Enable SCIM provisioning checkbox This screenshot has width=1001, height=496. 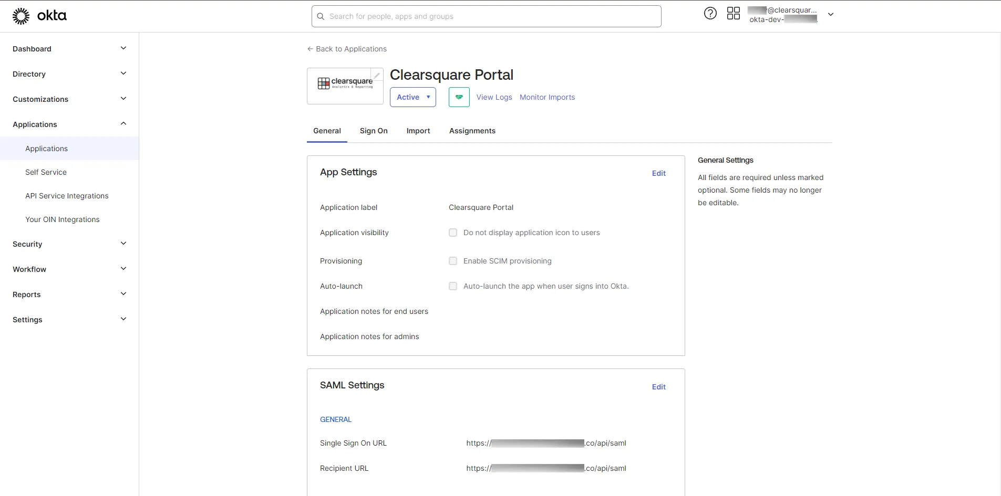(x=453, y=261)
